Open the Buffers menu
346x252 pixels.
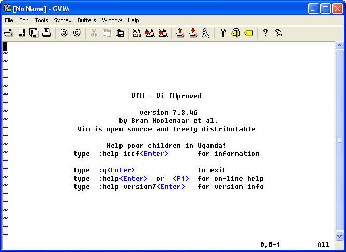tap(87, 20)
